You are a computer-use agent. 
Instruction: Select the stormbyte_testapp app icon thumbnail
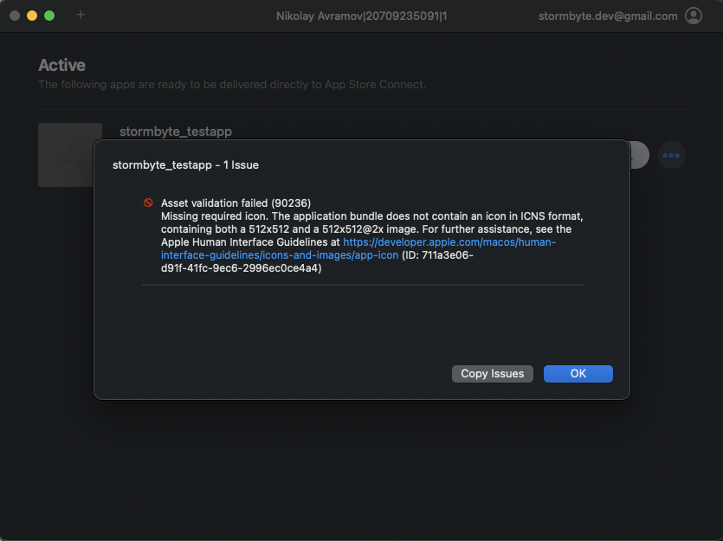coord(69,154)
